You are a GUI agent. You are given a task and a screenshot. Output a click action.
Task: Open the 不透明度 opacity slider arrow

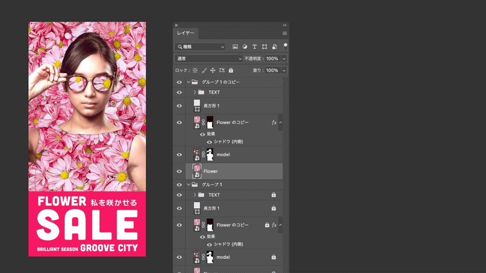point(284,59)
